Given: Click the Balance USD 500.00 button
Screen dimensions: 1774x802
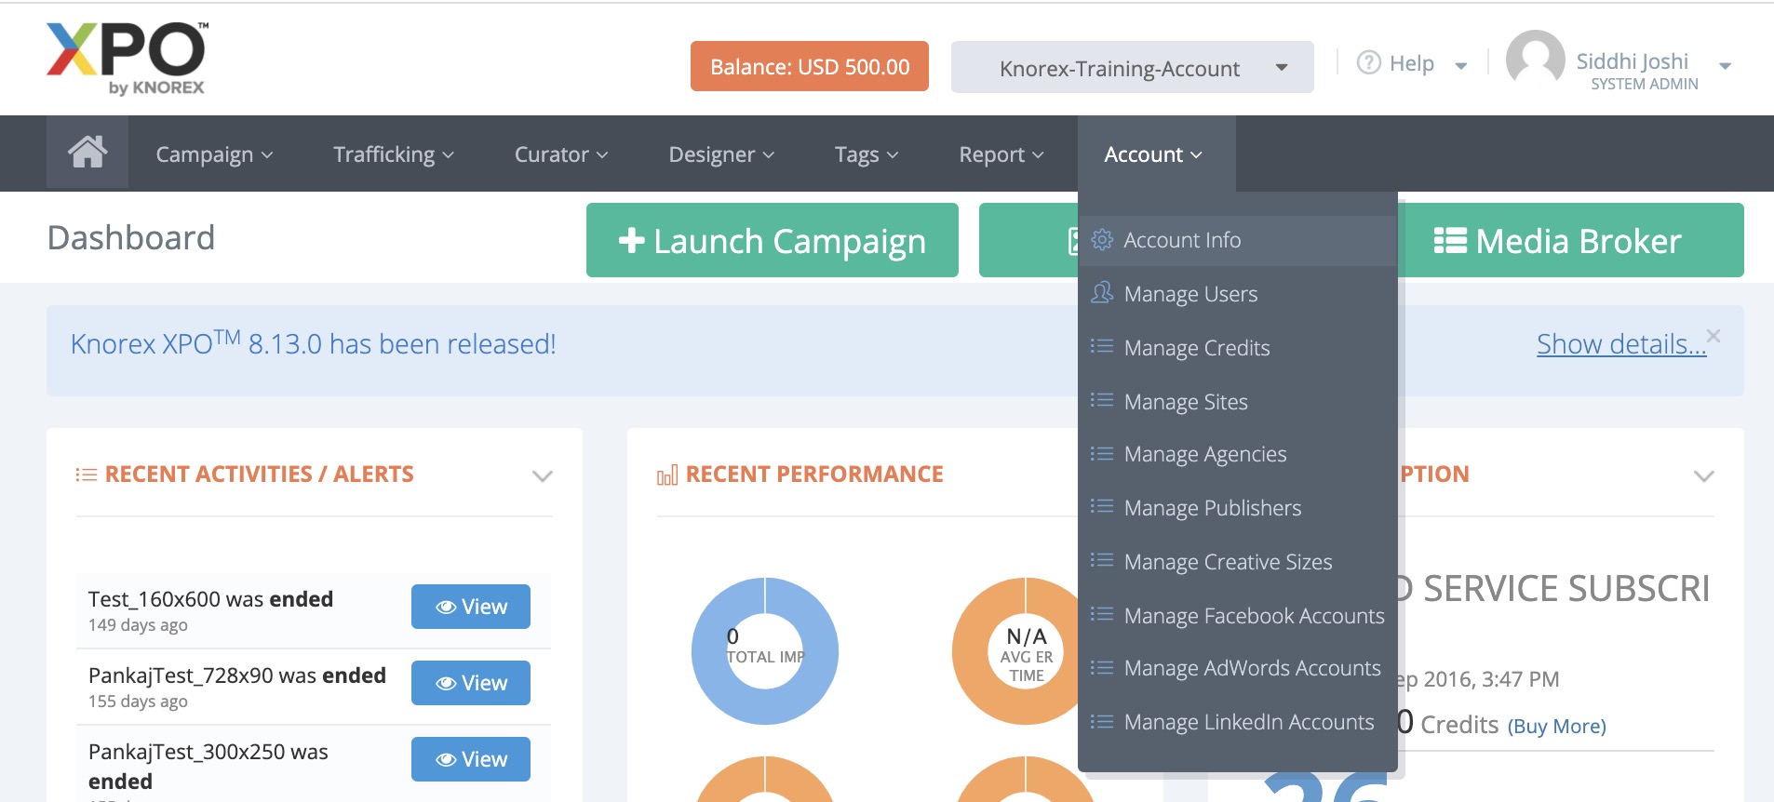Looking at the screenshot, I should coord(809,67).
